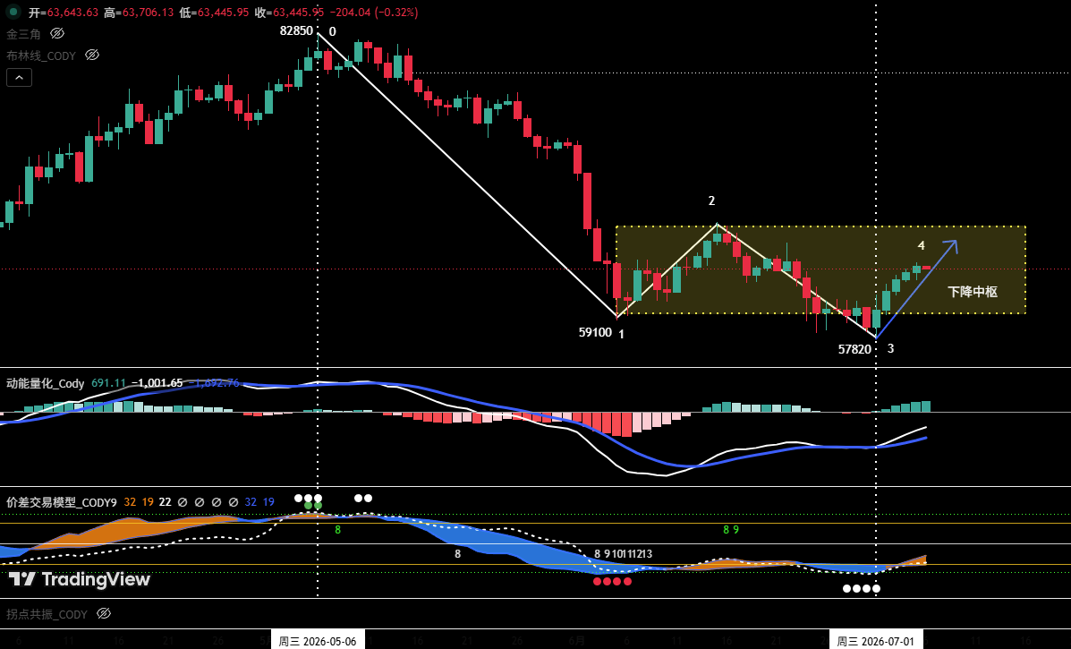The image size is (1071, 649).
Task: Click the TradingView logo watermark
Action: pyautogui.click(x=80, y=579)
